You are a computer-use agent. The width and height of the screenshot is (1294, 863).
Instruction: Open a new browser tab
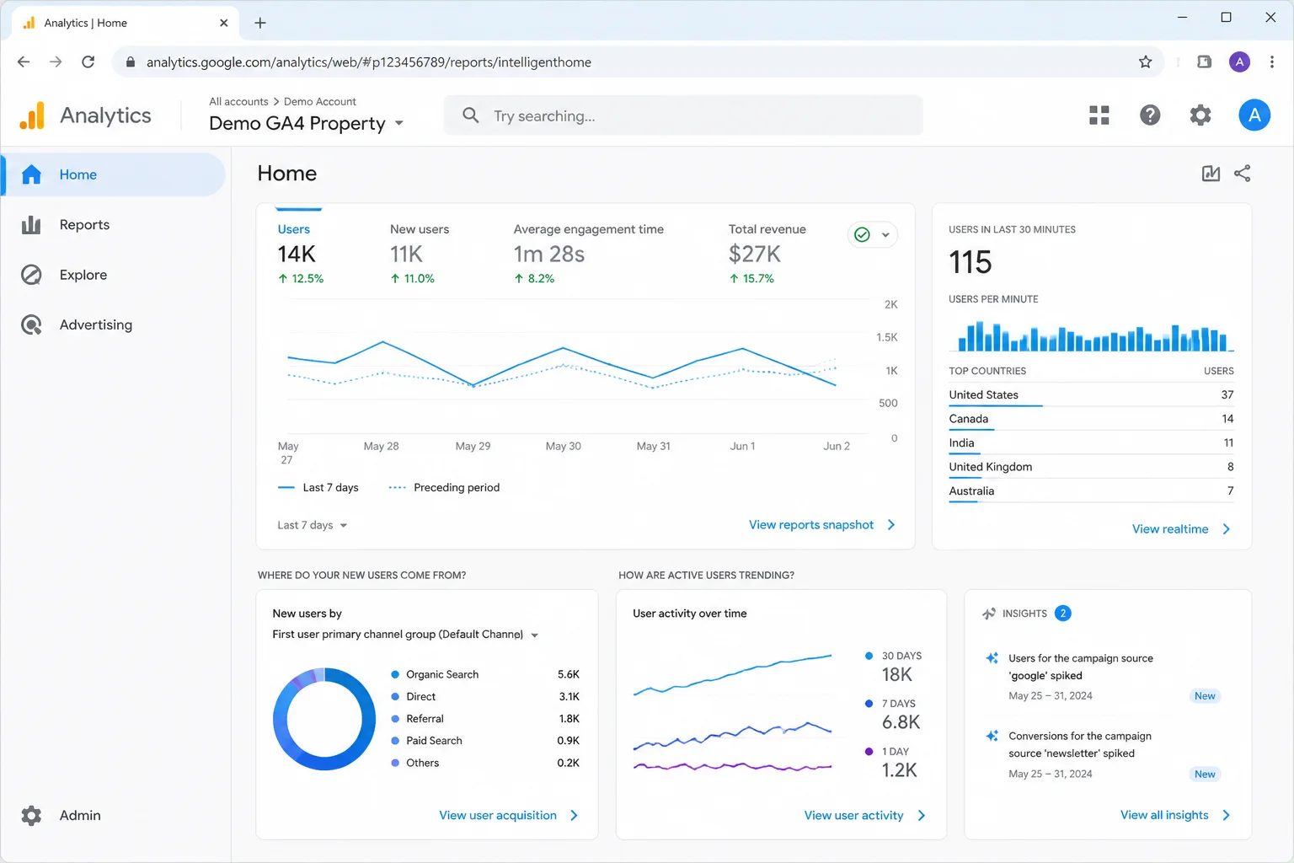[260, 23]
